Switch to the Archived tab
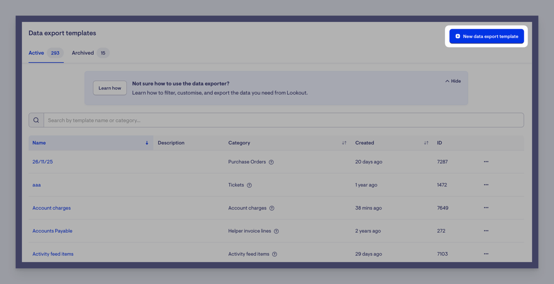The image size is (554, 284). click(90, 53)
